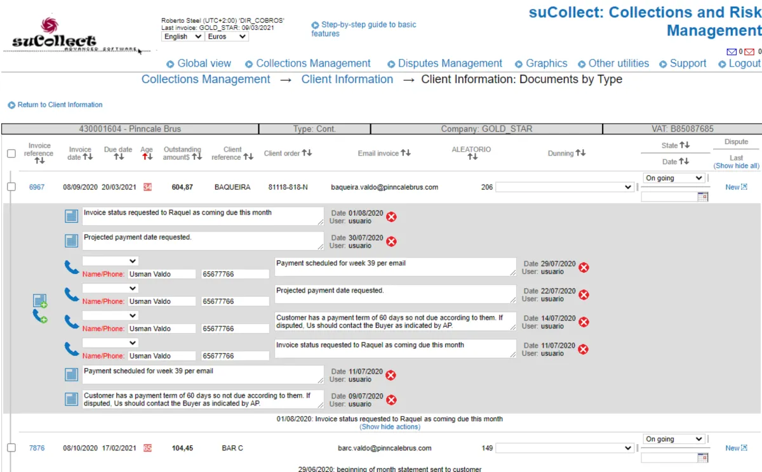
Task: Sort by Invoice reference arrows
Action: coord(39,161)
